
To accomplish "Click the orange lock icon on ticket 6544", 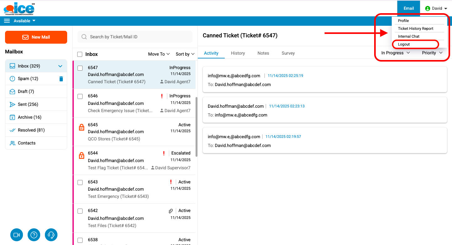I will click(x=81, y=155).
